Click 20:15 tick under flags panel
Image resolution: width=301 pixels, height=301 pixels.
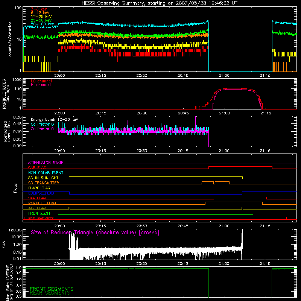coord(100,226)
